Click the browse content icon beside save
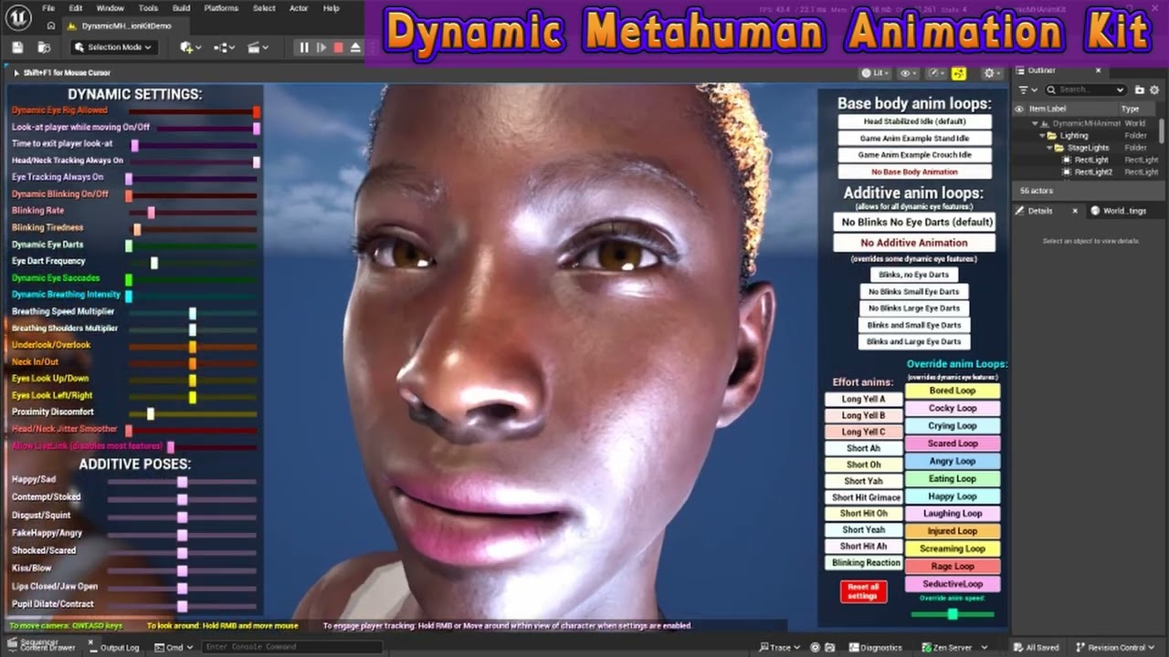Image resolution: width=1169 pixels, height=657 pixels. 43,47
